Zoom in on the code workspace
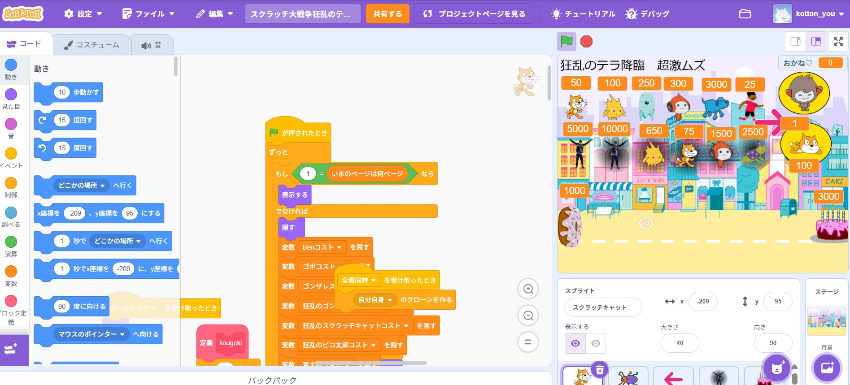Screen dimensions: 850x385 (528, 289)
